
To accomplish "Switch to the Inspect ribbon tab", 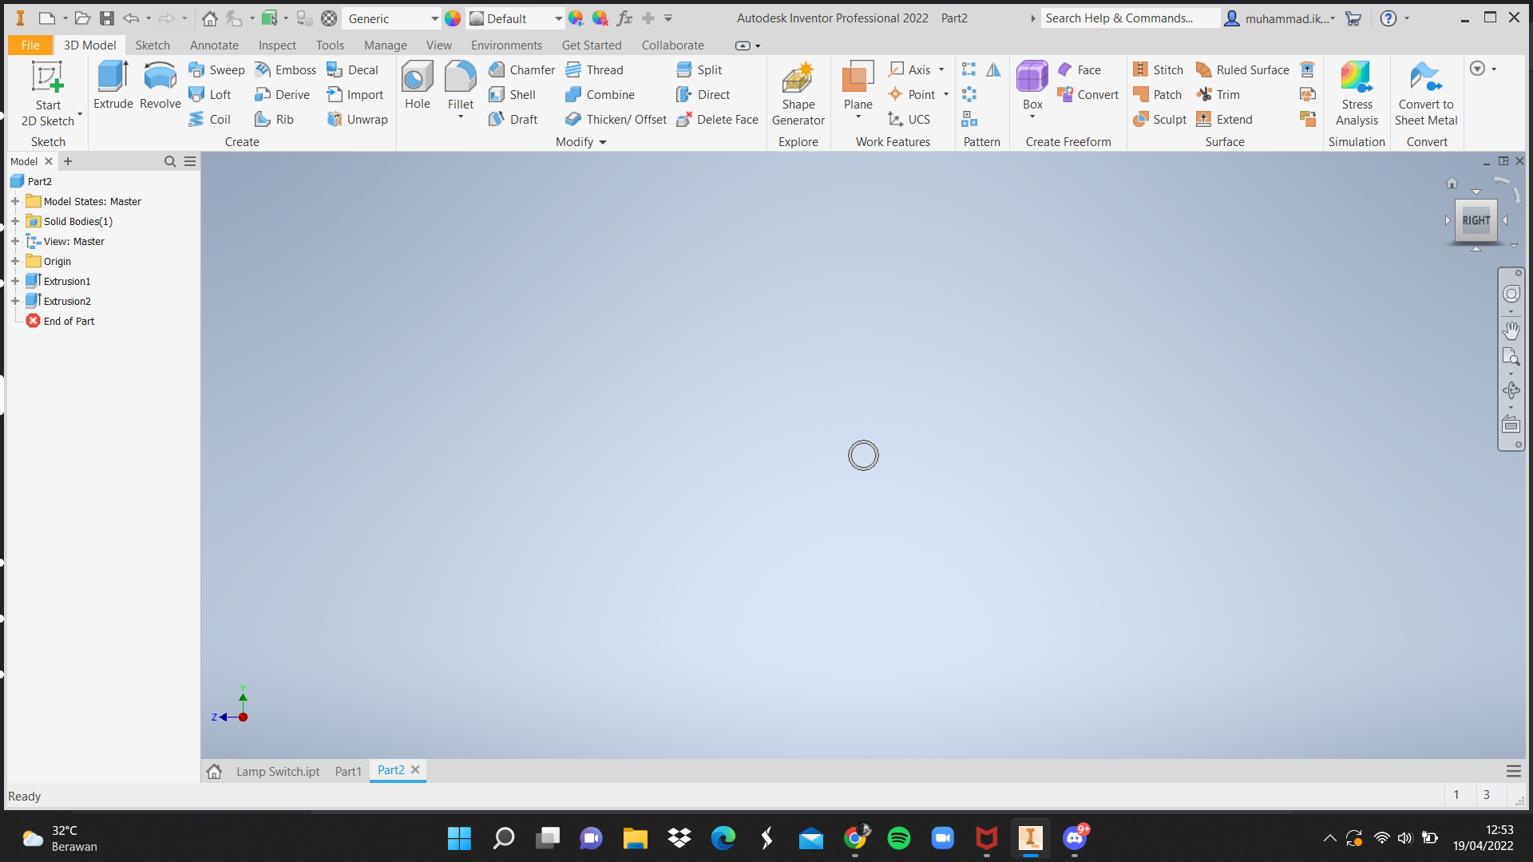I will (x=277, y=45).
